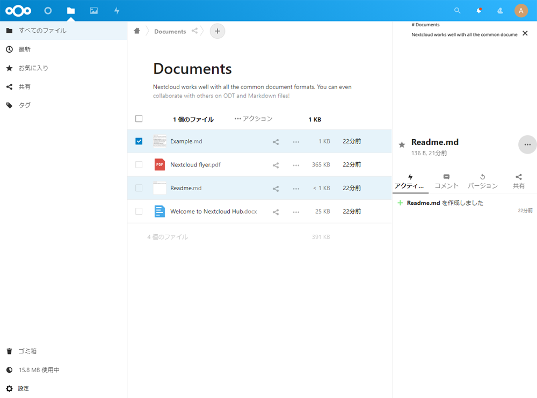The image size is (537, 398).
Task: Select タグ tags in the left navigation
Action: point(63,105)
